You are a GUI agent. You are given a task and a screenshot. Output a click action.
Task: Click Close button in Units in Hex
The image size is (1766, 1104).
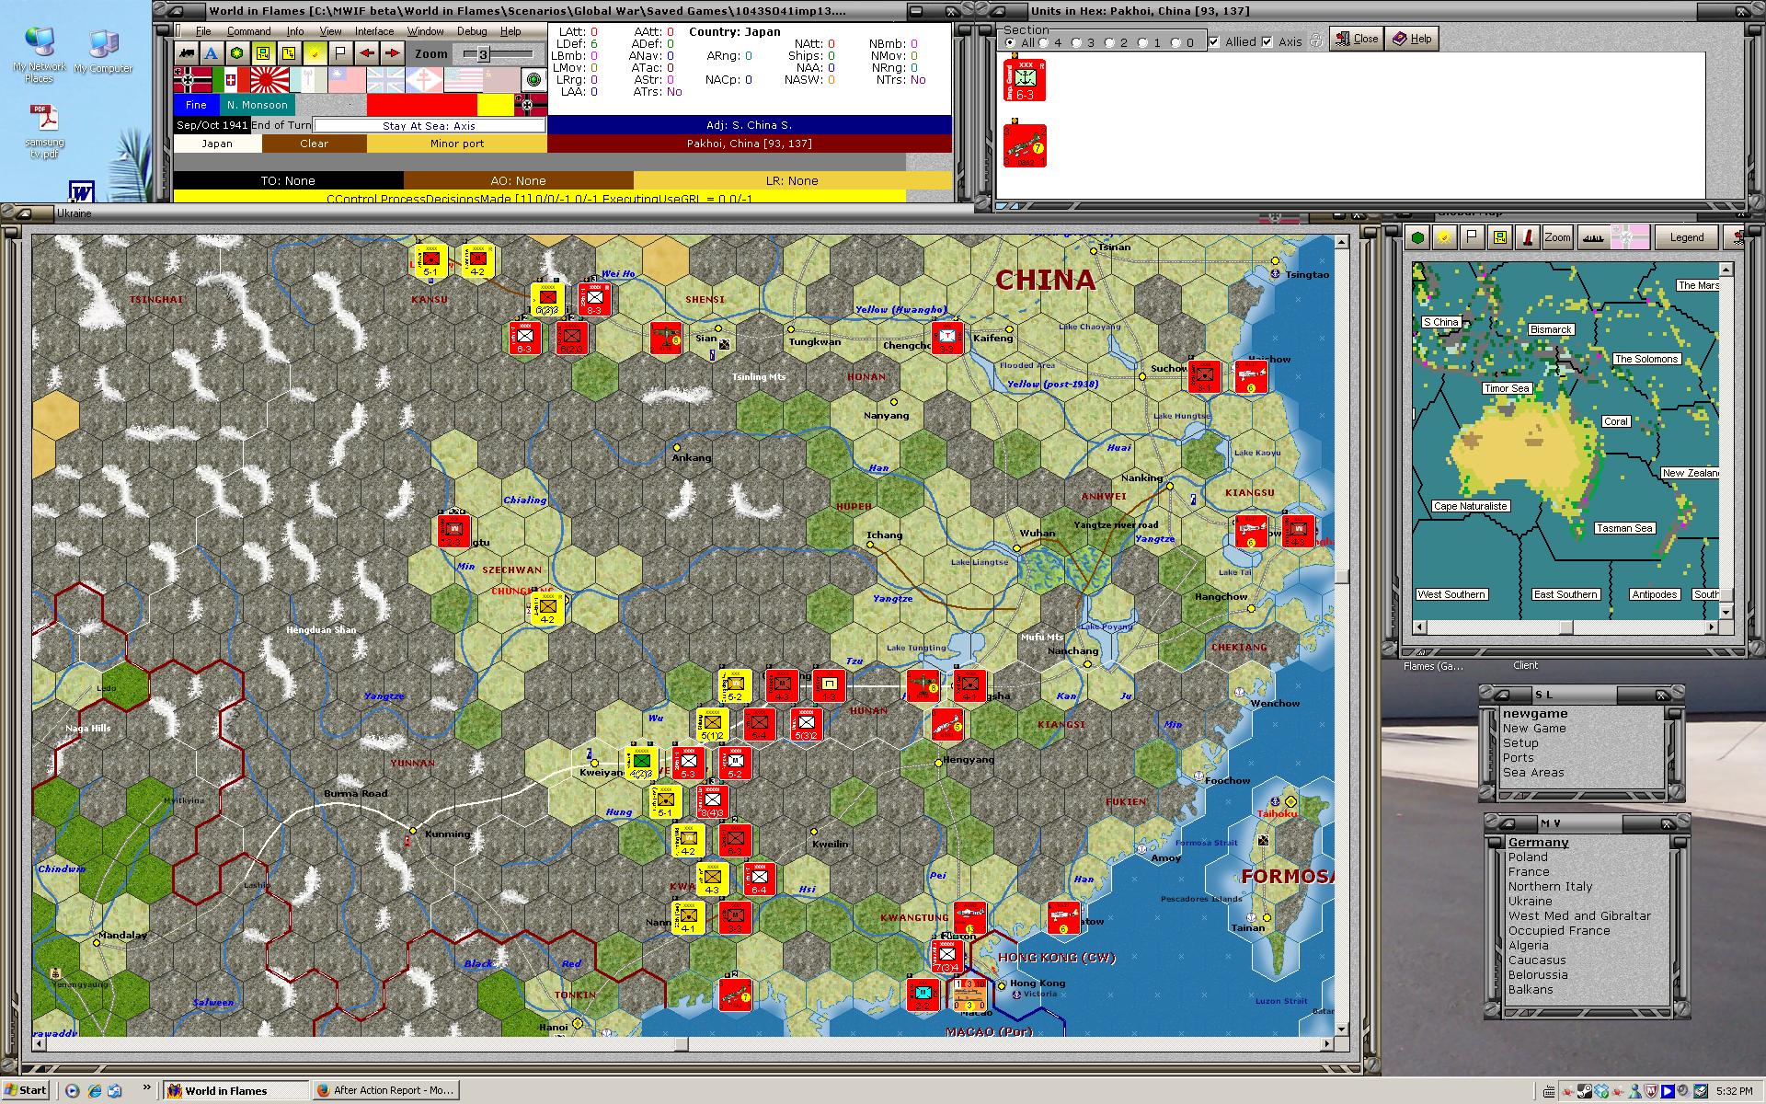click(x=1356, y=39)
